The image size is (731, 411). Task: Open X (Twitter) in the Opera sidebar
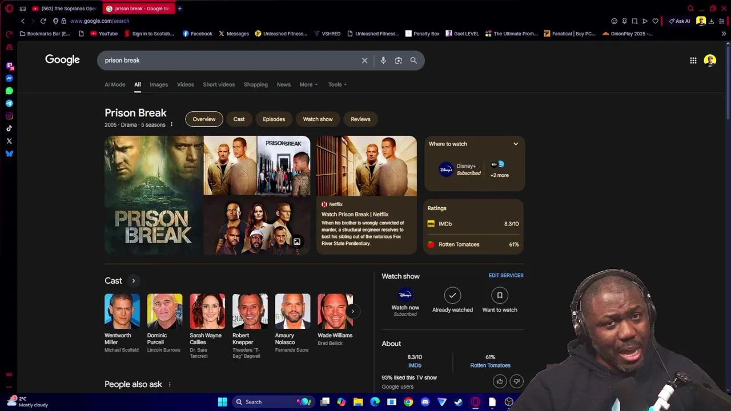coord(9,141)
